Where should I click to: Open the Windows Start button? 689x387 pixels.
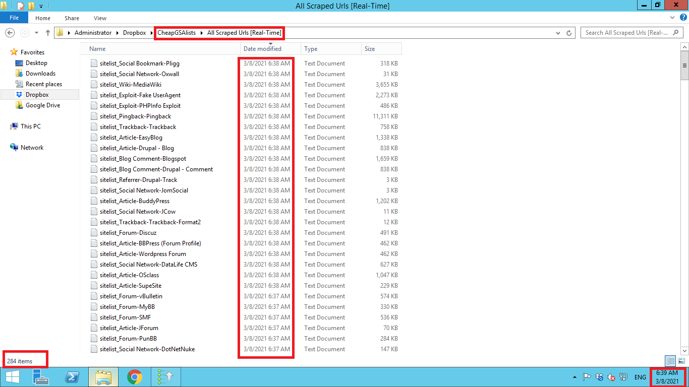13,377
